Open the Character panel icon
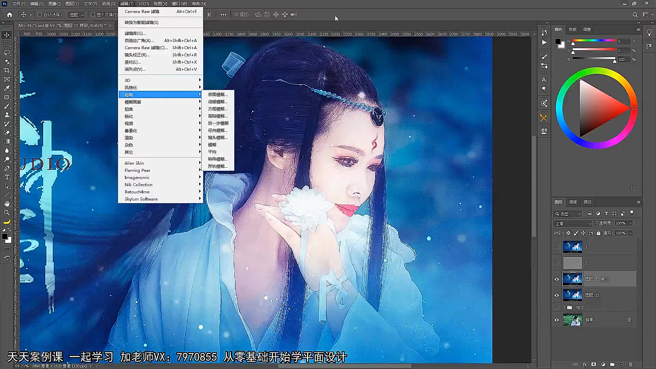 point(544,80)
